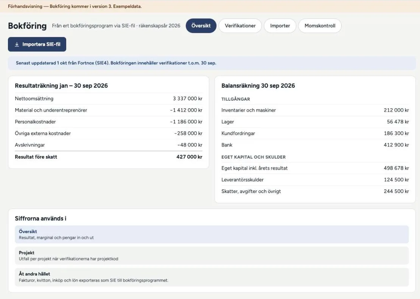This screenshot has width=420, height=299.
Task: Click the Avskrivningar label
Action: [30, 145]
